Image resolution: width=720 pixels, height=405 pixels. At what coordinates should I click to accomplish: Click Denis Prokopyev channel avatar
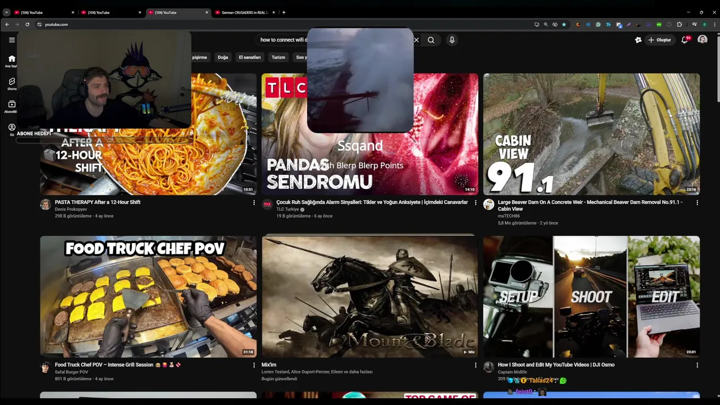click(x=45, y=204)
